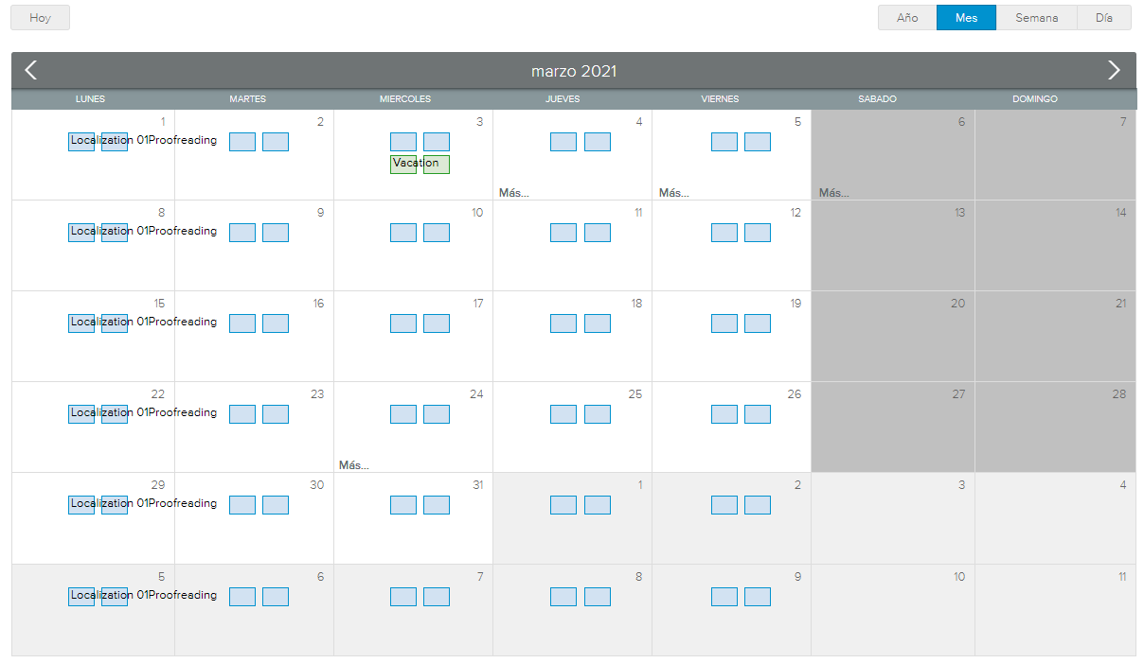The height and width of the screenshot is (663, 1144).
Task: Show more events on Wednesday March 24
Action: tap(354, 465)
